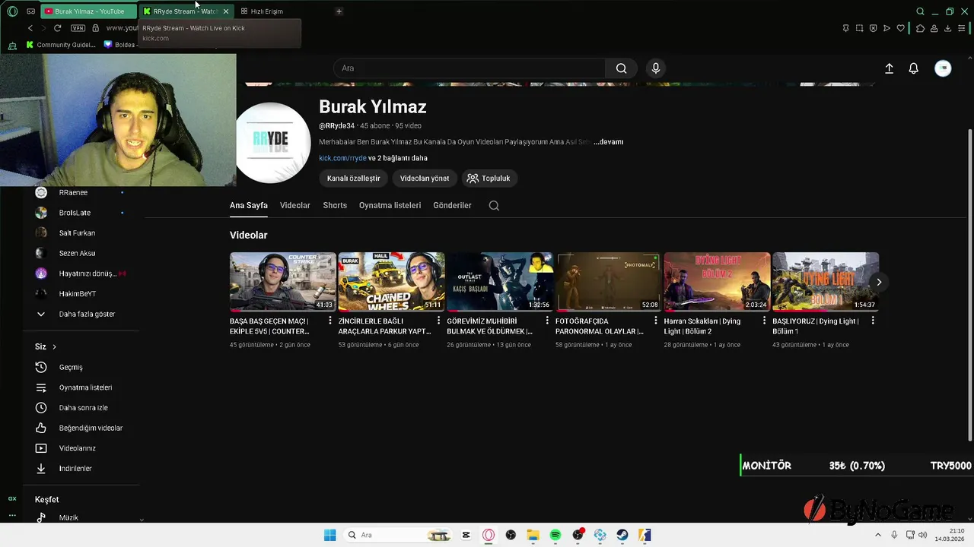This screenshot has width=974, height=547.
Task: Open a new browser tab with plus
Action: (x=339, y=11)
